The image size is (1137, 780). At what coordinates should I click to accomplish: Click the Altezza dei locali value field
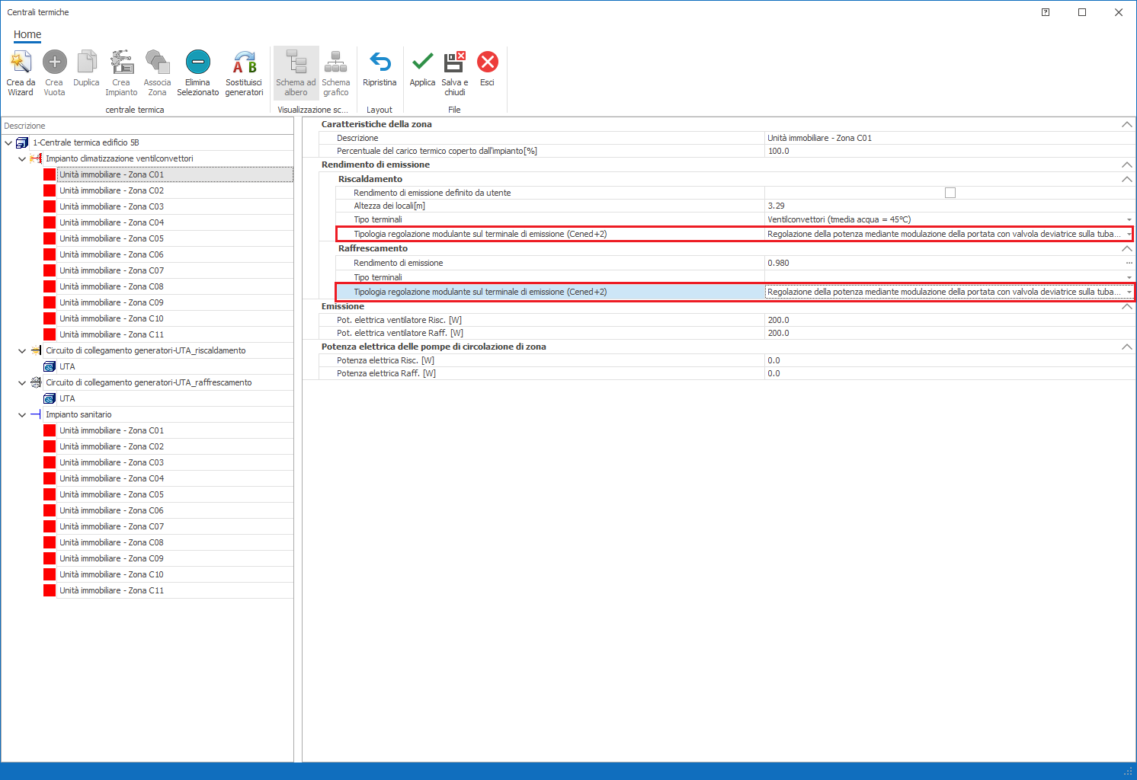pyautogui.click(x=945, y=206)
